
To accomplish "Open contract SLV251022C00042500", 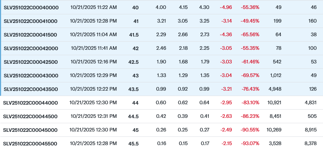I will click(31, 62).
